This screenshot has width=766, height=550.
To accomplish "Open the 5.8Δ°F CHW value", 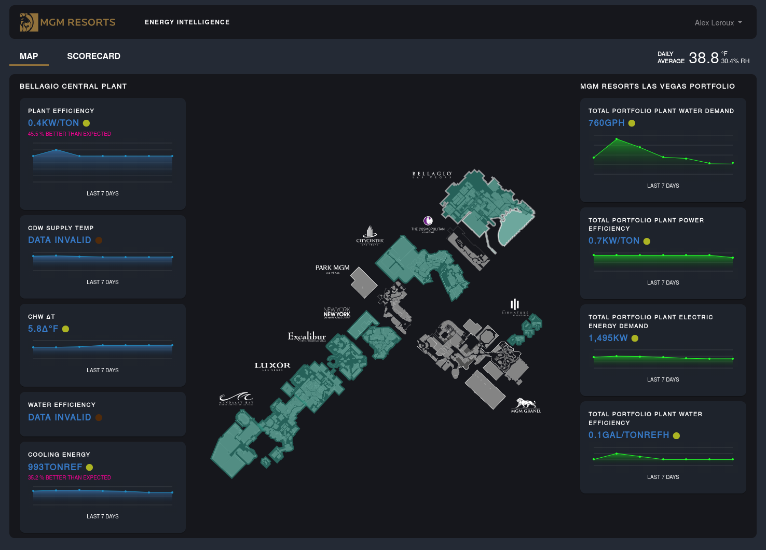I will [43, 329].
